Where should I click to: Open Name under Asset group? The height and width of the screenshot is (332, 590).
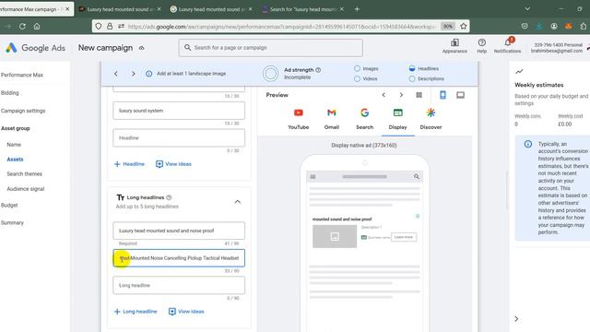(x=14, y=145)
